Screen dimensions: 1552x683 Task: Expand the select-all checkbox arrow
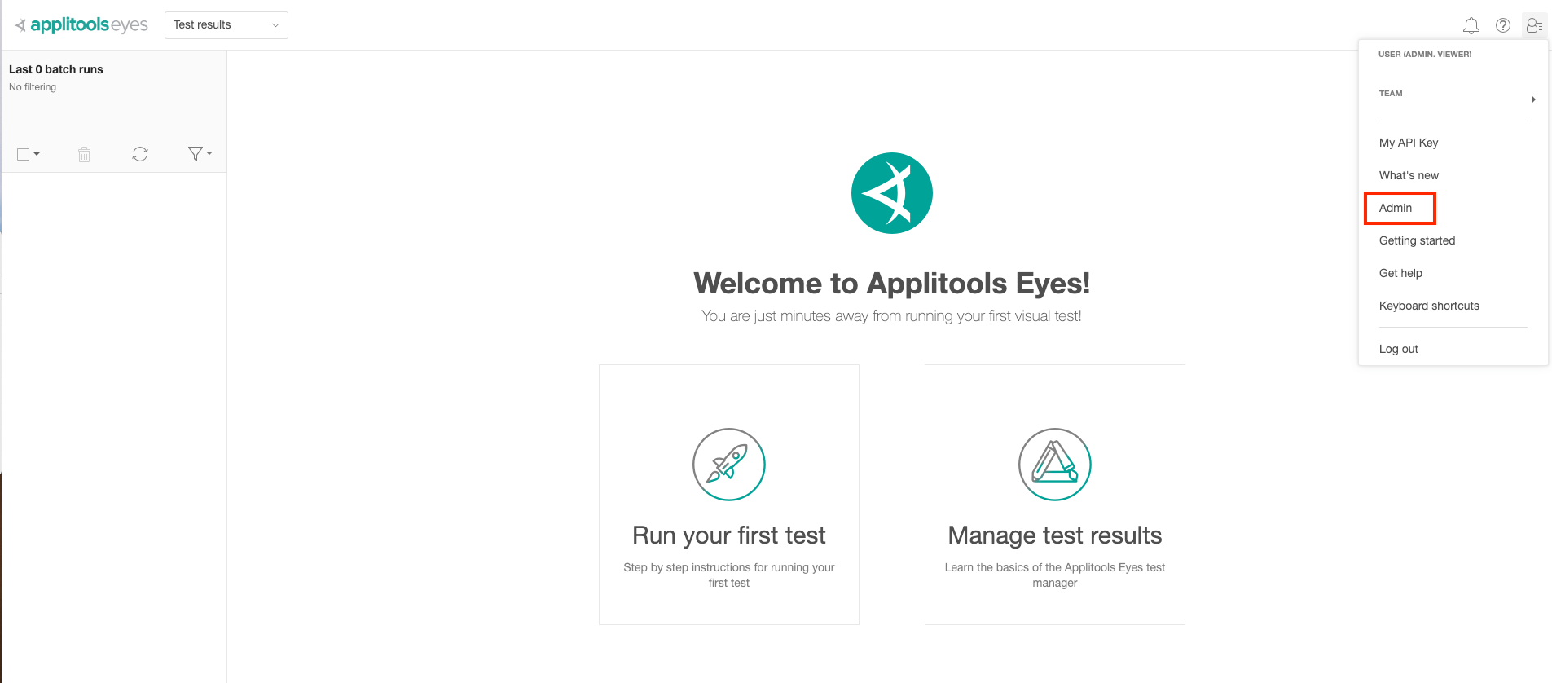(x=37, y=154)
